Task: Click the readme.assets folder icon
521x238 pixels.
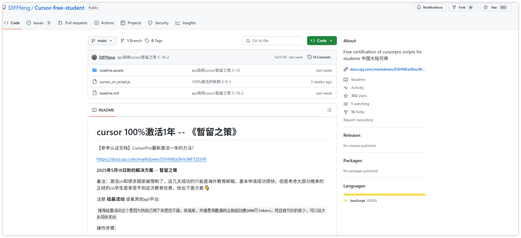Action: click(x=95, y=70)
